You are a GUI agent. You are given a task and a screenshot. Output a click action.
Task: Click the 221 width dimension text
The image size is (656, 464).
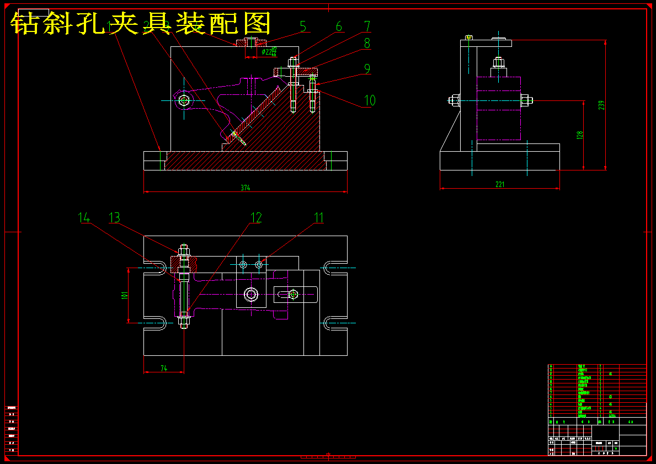(500, 184)
